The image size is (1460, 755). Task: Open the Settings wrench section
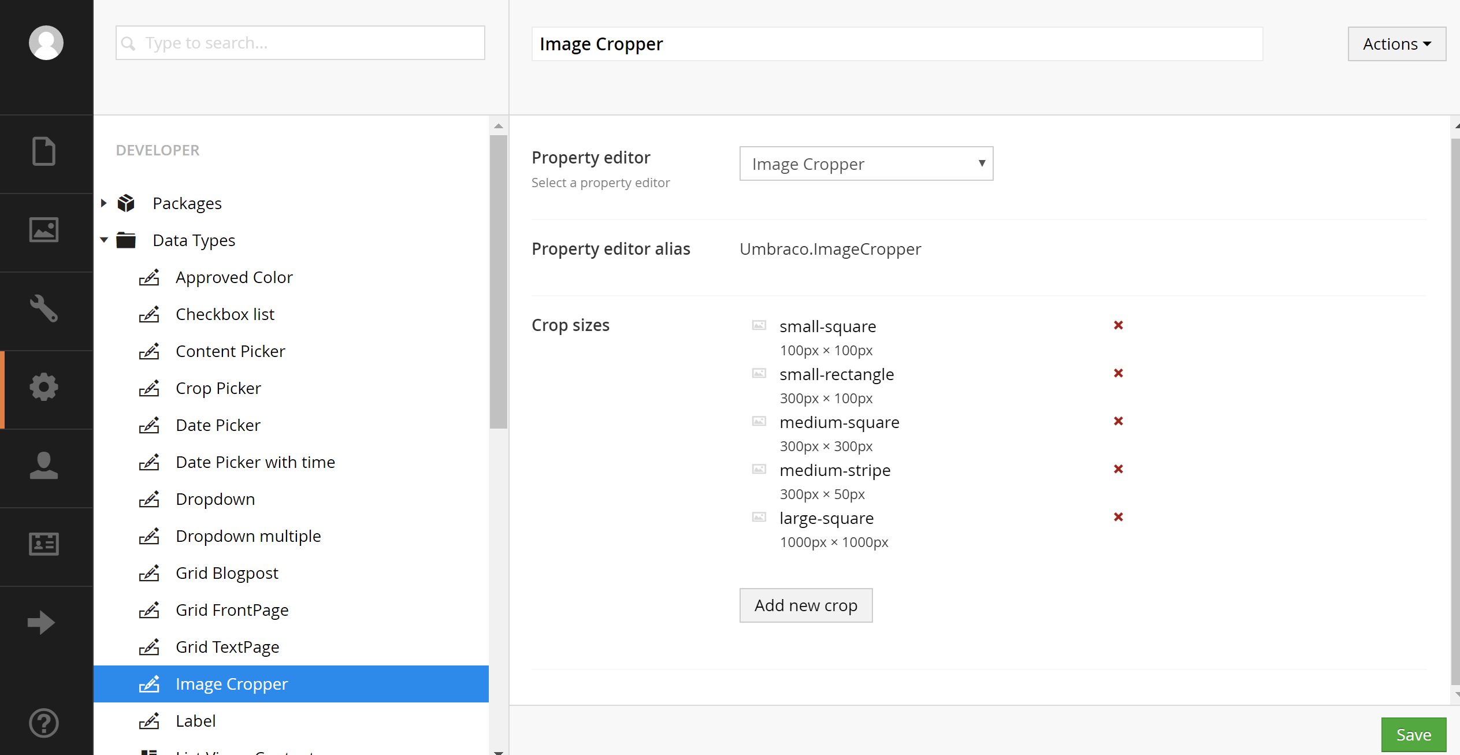click(44, 308)
